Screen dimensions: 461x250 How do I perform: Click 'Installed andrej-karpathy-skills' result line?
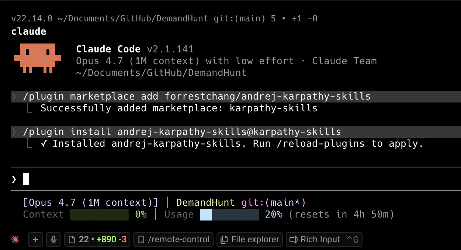(x=232, y=143)
